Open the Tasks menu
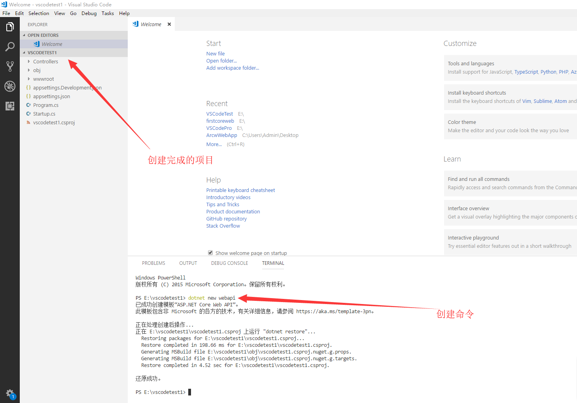The width and height of the screenshot is (577, 403). [108, 13]
